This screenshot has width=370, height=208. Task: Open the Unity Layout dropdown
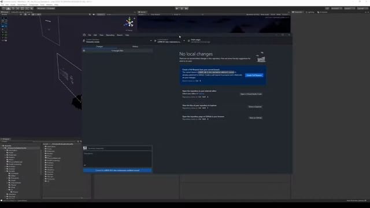tap(362, 9)
